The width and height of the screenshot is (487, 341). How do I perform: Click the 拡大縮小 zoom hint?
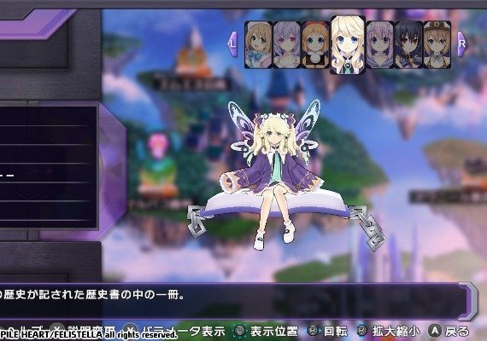coord(388,331)
